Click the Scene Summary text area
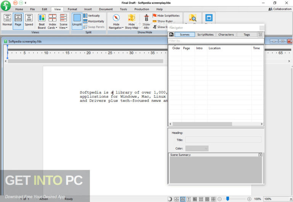The width and height of the screenshot is (293, 202). pos(216,170)
